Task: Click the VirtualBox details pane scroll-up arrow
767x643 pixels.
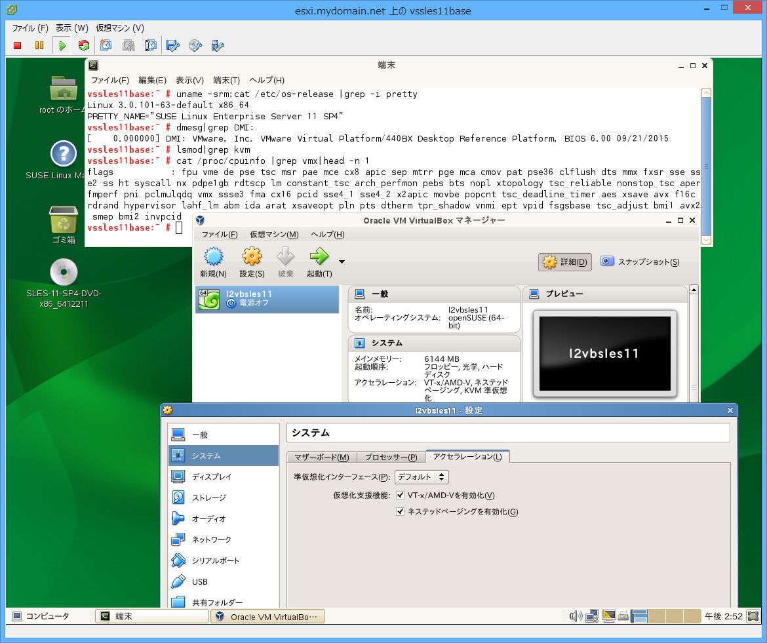Action: 693,290
